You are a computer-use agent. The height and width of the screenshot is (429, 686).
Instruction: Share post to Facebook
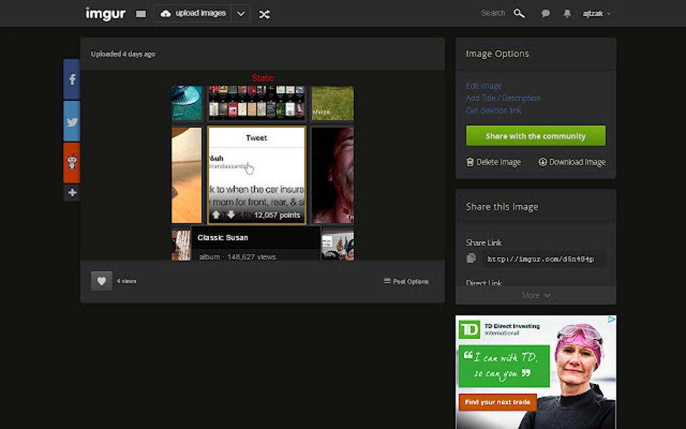pos(72,79)
